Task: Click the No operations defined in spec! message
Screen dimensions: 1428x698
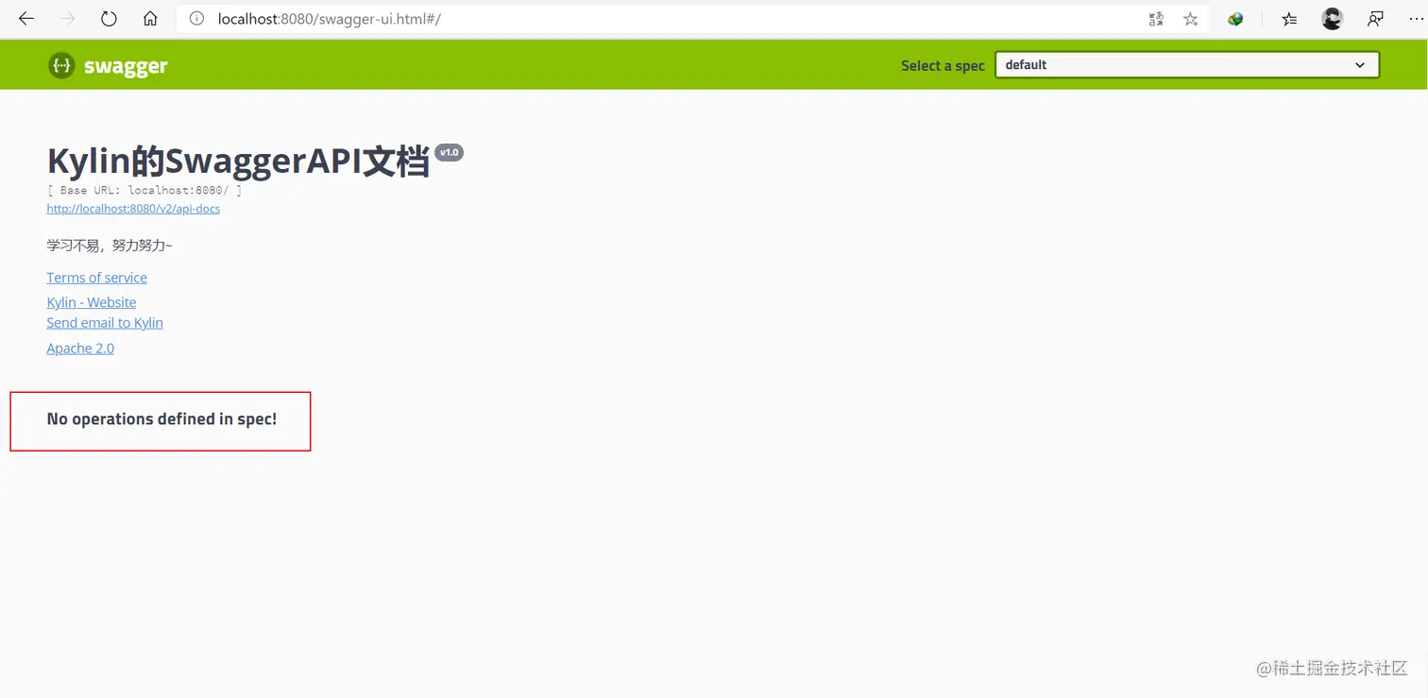Action: point(161,419)
